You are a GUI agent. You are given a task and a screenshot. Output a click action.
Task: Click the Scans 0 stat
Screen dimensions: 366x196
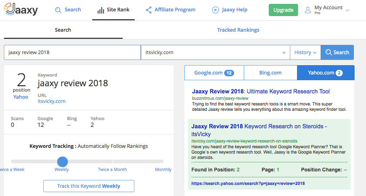point(17,122)
